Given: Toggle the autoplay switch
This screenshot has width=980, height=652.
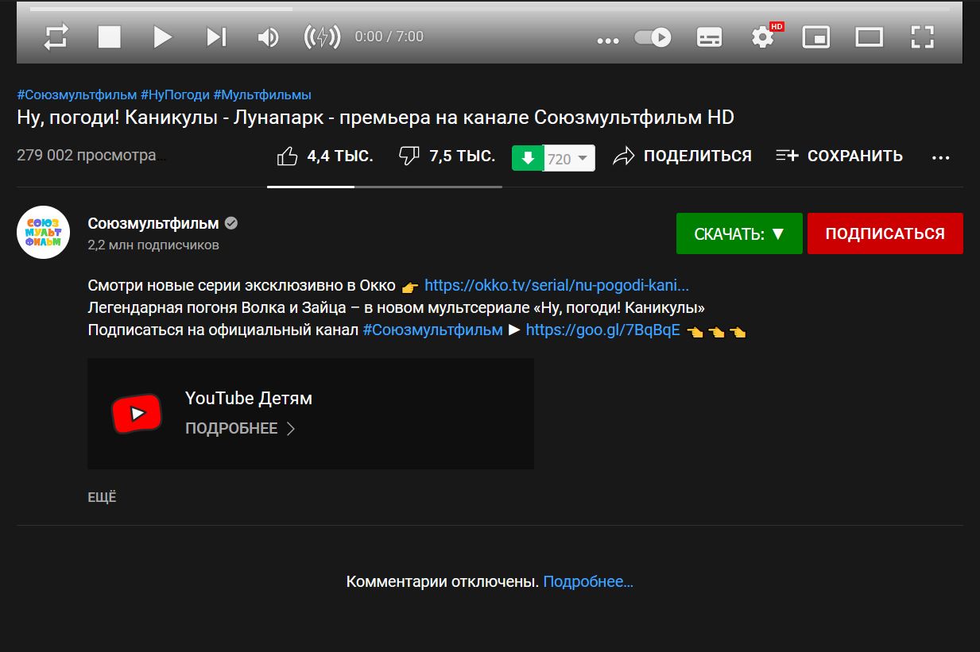Looking at the screenshot, I should (x=653, y=37).
